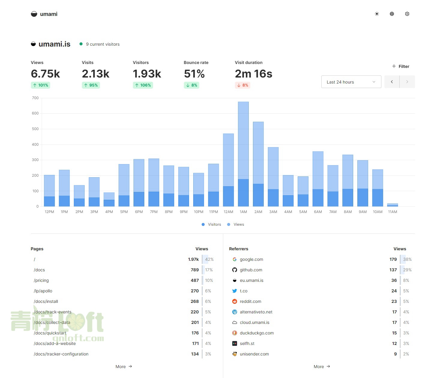
Task: Click the down arrow in Visit duration 8% badge
Action: click(x=239, y=85)
